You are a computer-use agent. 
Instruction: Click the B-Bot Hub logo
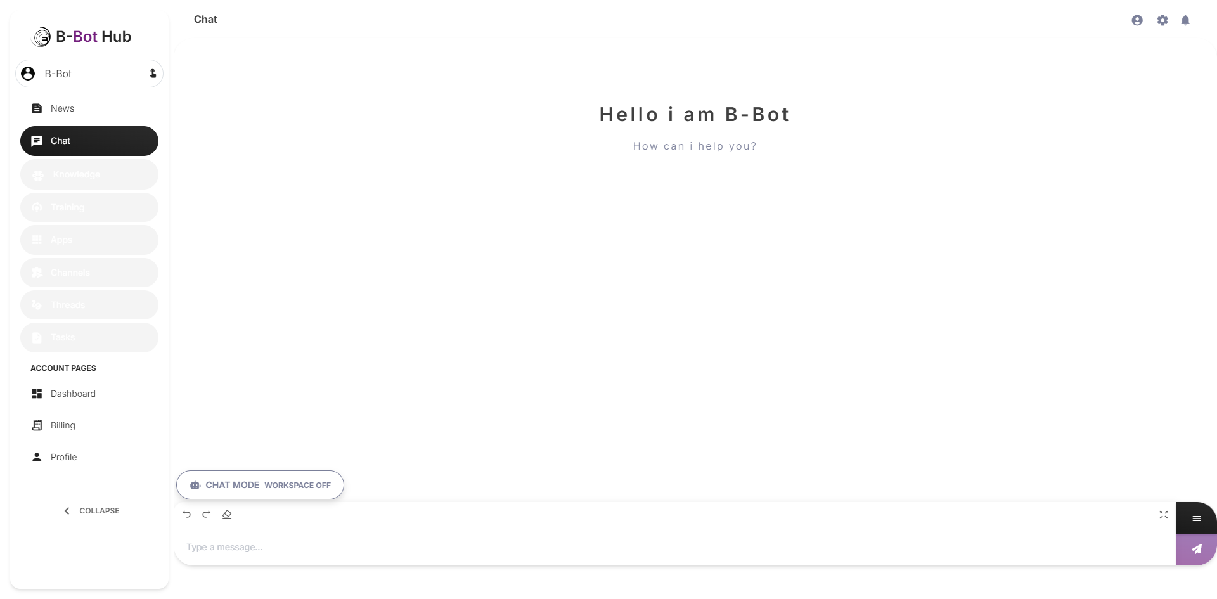tap(82, 36)
